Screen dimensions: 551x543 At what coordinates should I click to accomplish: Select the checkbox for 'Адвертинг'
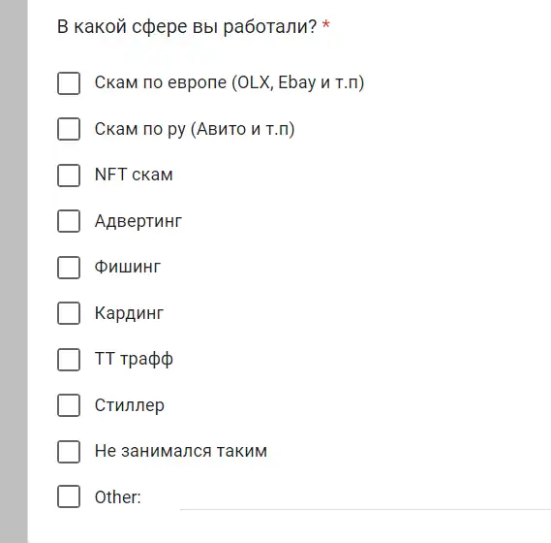click(69, 221)
